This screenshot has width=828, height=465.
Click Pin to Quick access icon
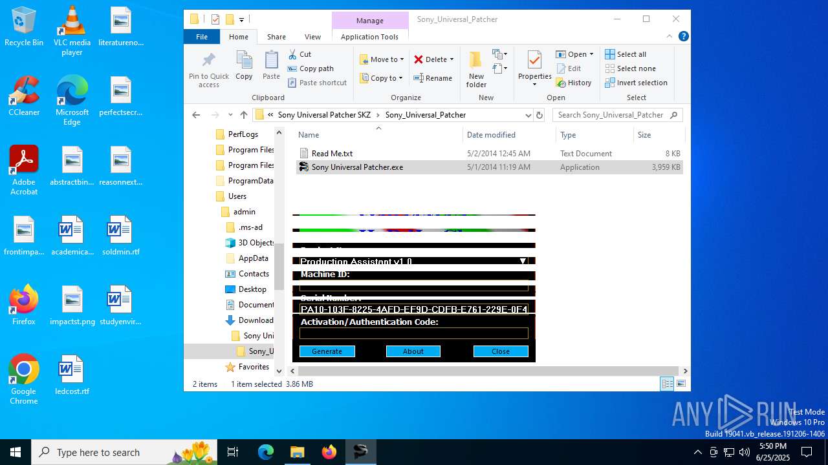coord(208,61)
